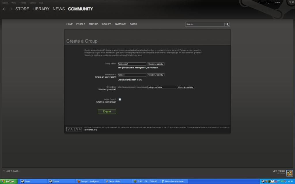The height and width of the screenshot is (184, 295).
Task: Click the group name available message
Action: point(138,68)
